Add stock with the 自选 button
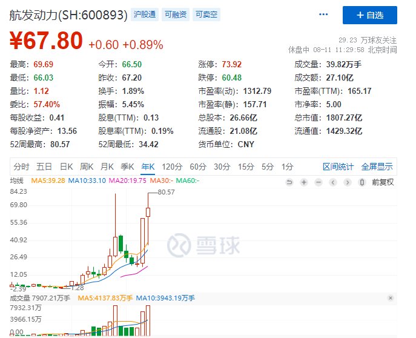 [x=370, y=15]
